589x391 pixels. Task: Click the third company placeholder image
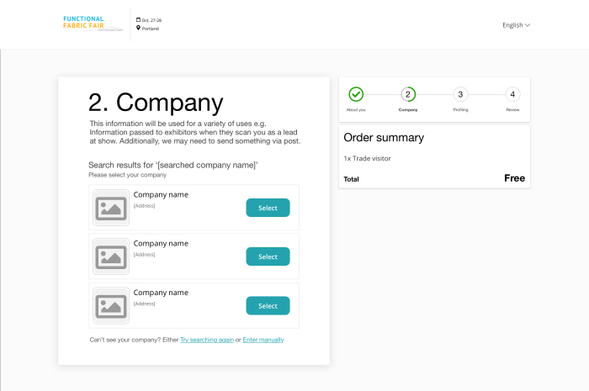point(111,306)
